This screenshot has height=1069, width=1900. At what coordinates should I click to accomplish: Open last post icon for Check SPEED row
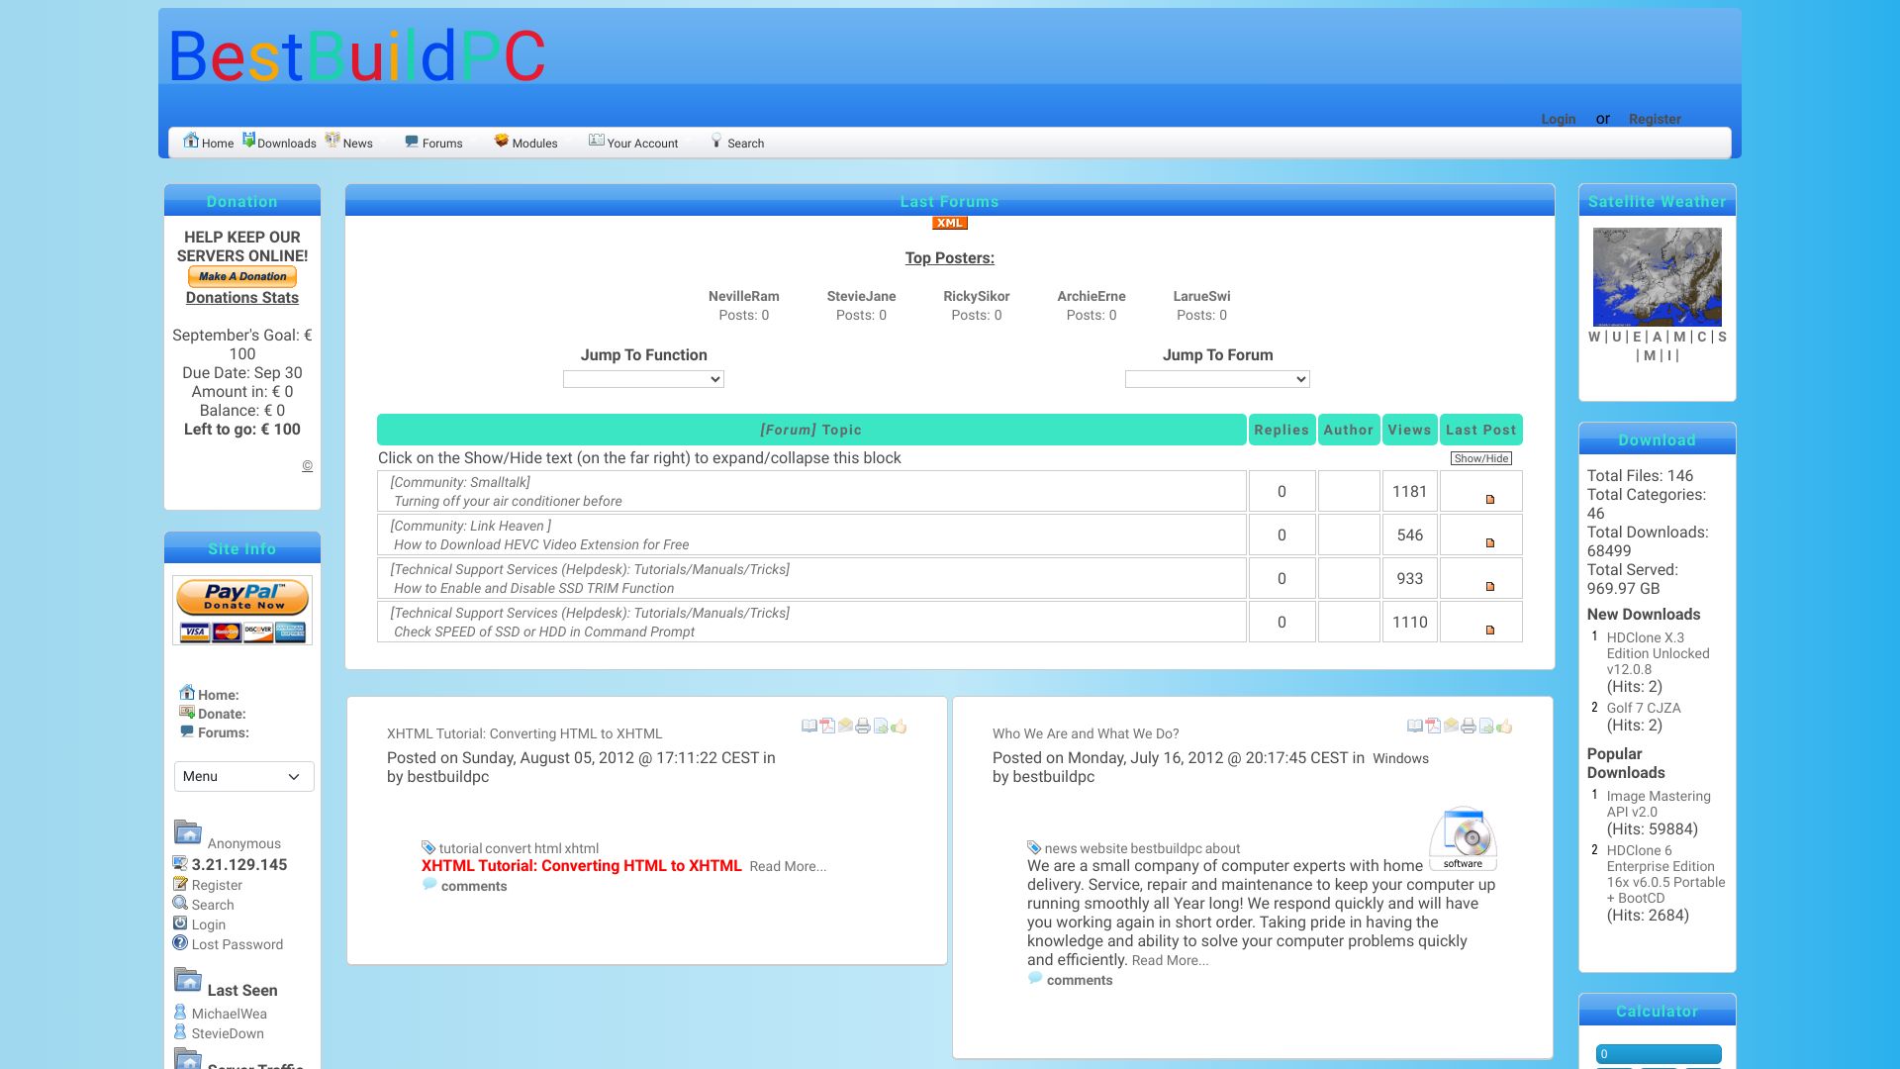(x=1489, y=630)
